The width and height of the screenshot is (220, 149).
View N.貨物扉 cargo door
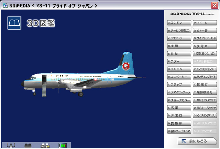coord(179,123)
